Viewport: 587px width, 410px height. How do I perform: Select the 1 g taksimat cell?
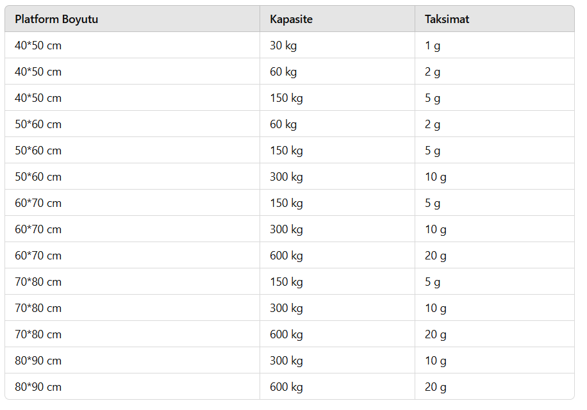pos(495,45)
